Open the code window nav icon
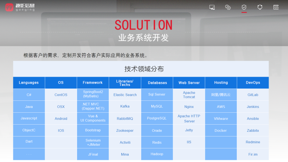Screen dimensions: 288x162 click(x=276, y=7)
